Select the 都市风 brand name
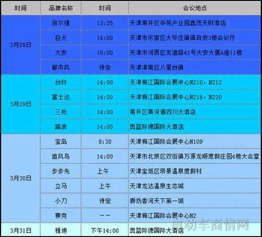Viewport: 262px width, 237px height. click(x=61, y=68)
